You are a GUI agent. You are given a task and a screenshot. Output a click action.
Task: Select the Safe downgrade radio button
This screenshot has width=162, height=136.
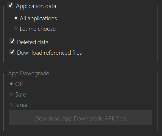[11, 94]
